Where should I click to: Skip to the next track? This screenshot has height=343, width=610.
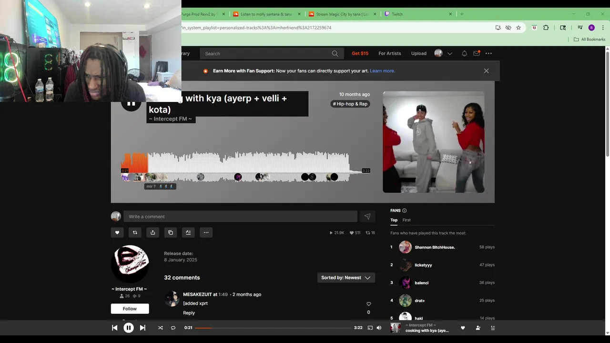pos(142,328)
